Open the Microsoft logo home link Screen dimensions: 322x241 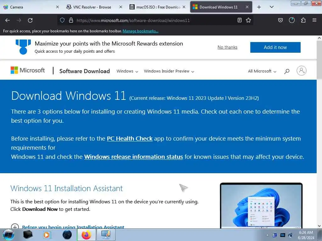tap(28, 70)
